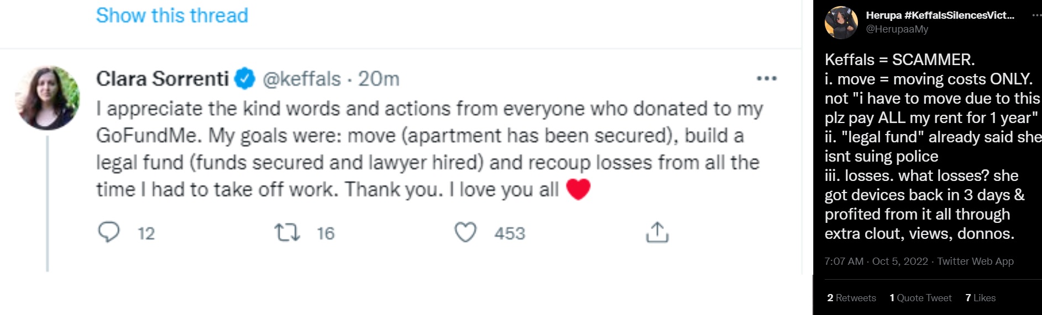The width and height of the screenshot is (1042, 315).
Task: Open Herupa's profile avatar
Action: 841,23
